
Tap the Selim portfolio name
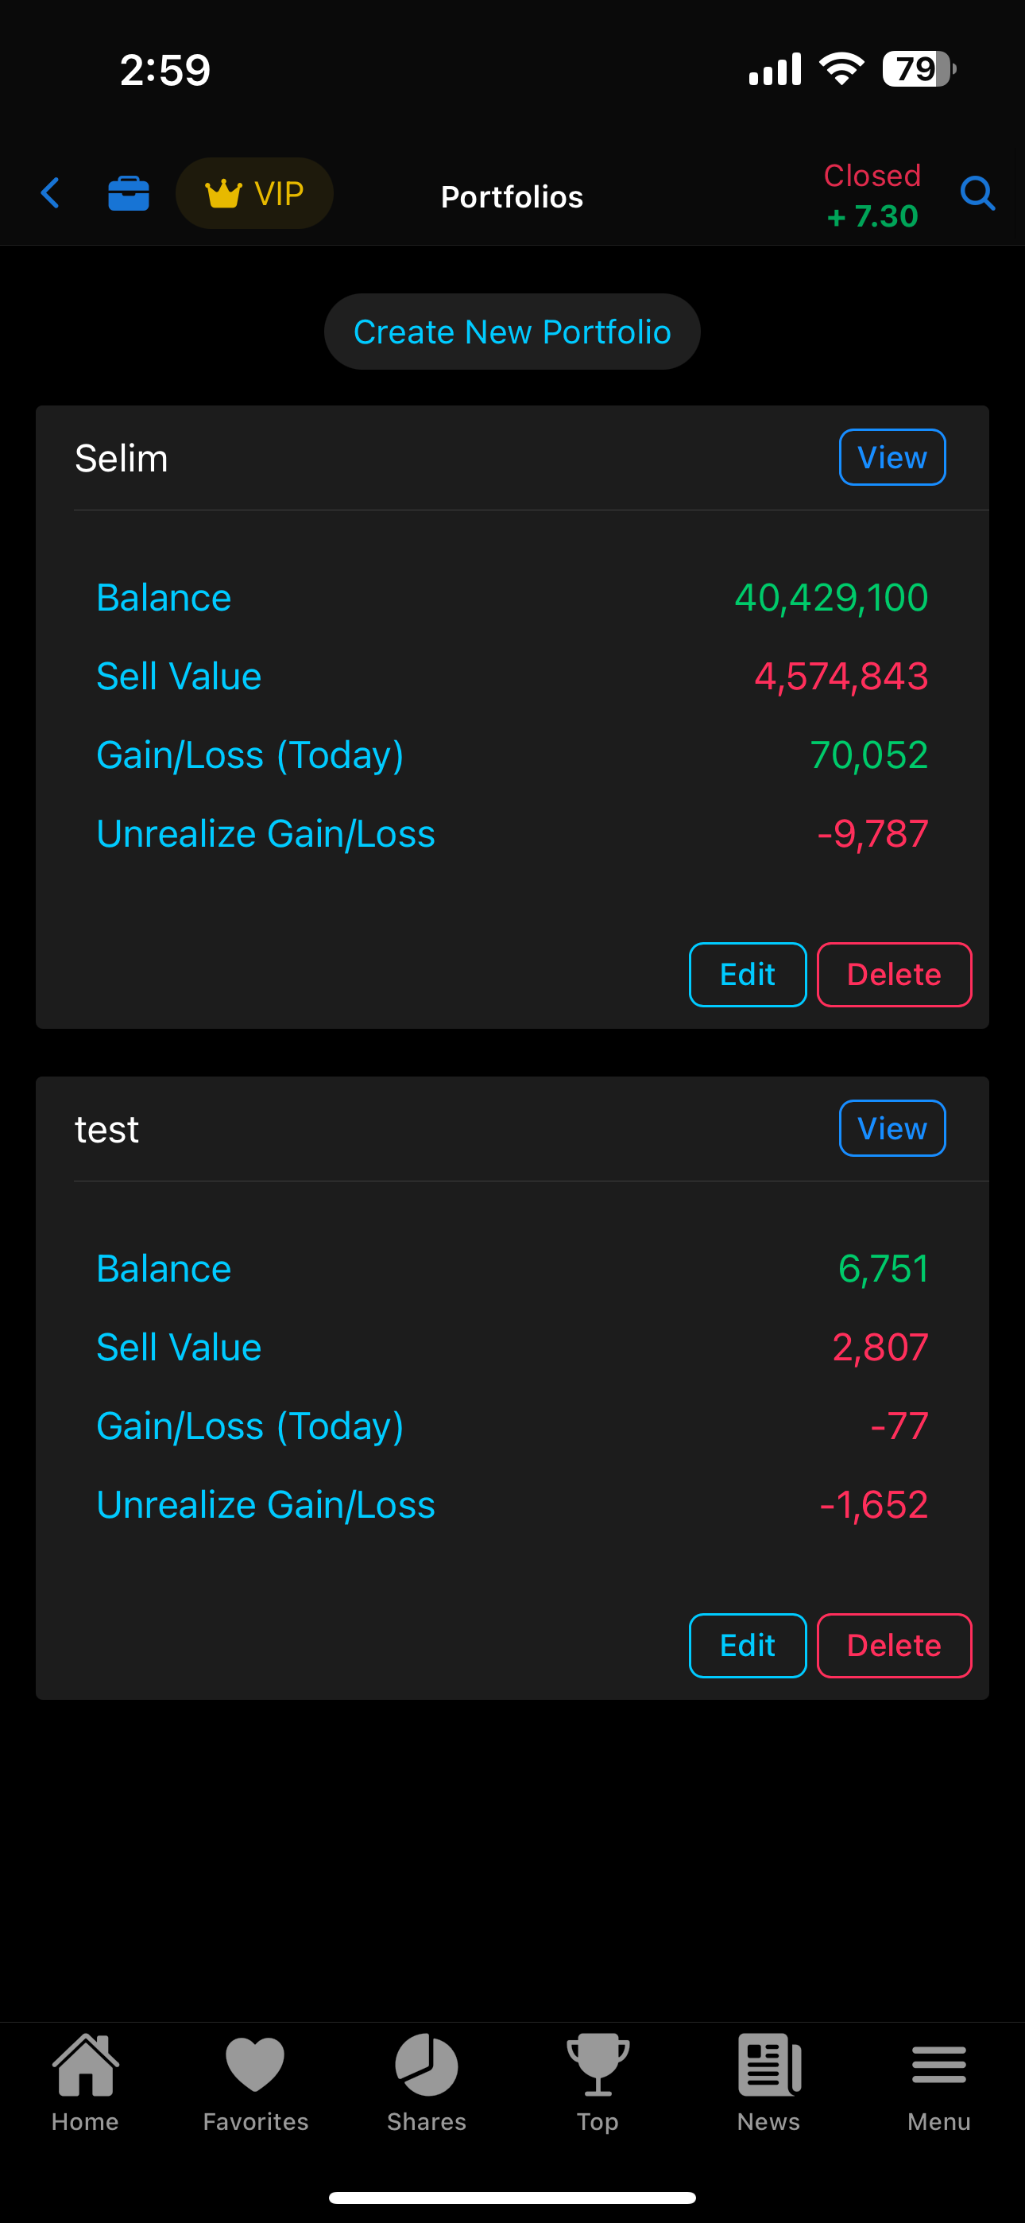[x=122, y=458]
